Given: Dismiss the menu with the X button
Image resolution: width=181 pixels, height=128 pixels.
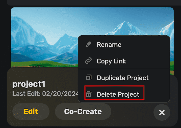Looking at the screenshot, I should [x=162, y=112].
